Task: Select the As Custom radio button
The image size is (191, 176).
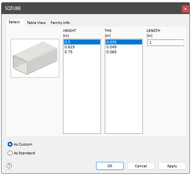Action: point(10,144)
